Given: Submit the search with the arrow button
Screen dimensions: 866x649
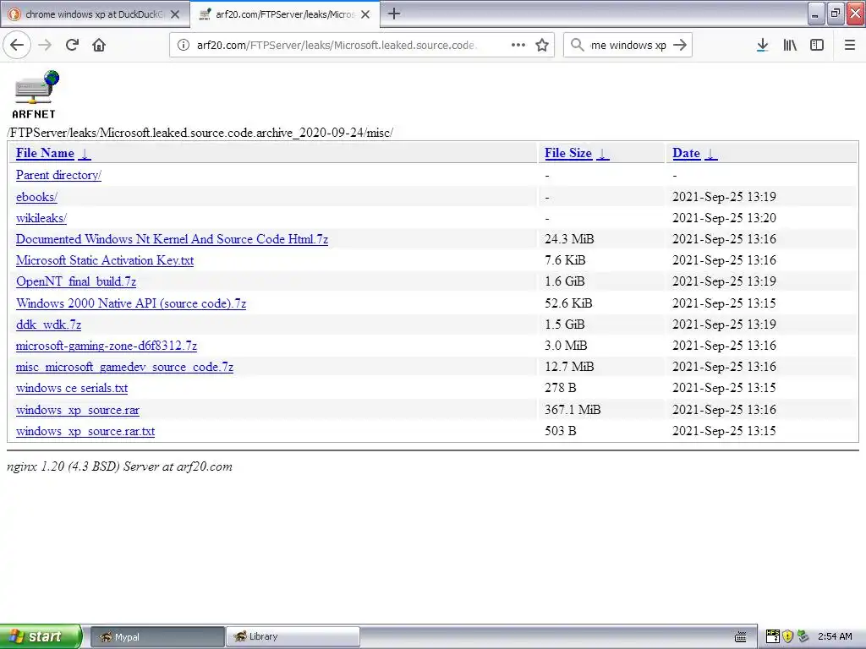Looking at the screenshot, I should coord(680,45).
